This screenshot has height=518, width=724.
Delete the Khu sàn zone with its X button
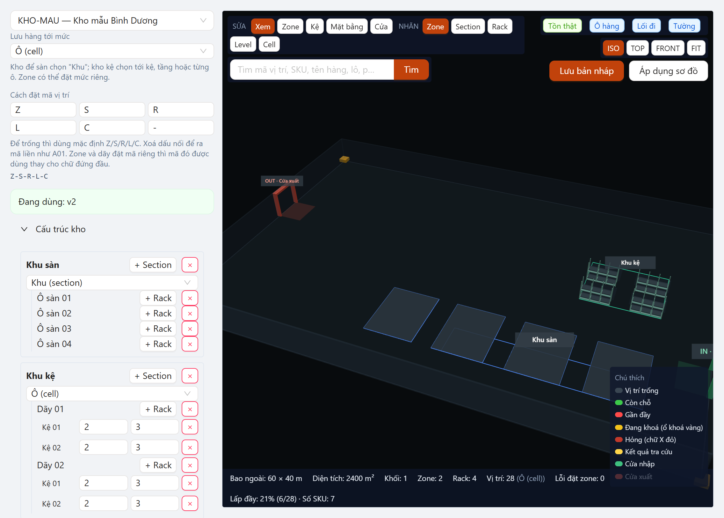(190, 265)
